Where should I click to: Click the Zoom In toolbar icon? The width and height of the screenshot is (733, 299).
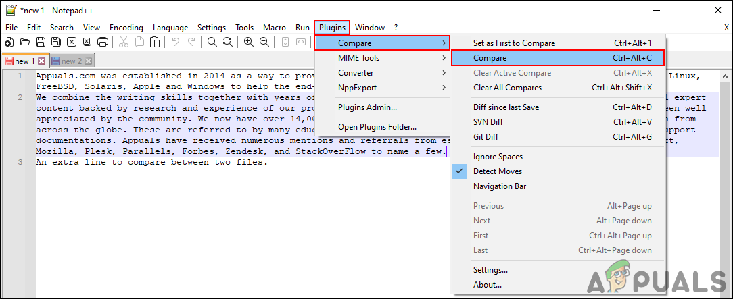tap(249, 43)
